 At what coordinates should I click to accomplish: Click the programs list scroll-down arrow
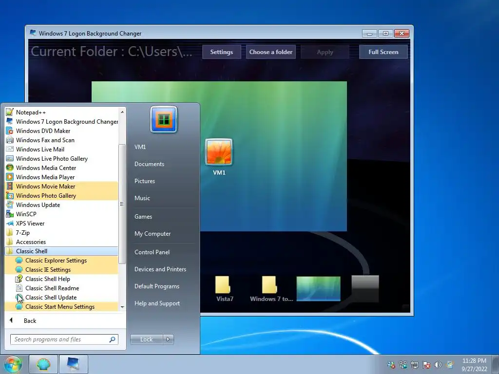coord(122,307)
